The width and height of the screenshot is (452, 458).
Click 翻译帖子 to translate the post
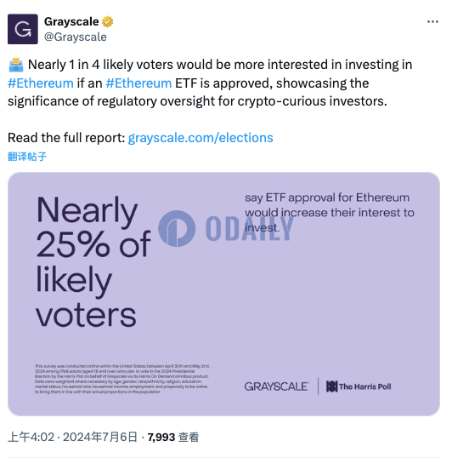27,157
